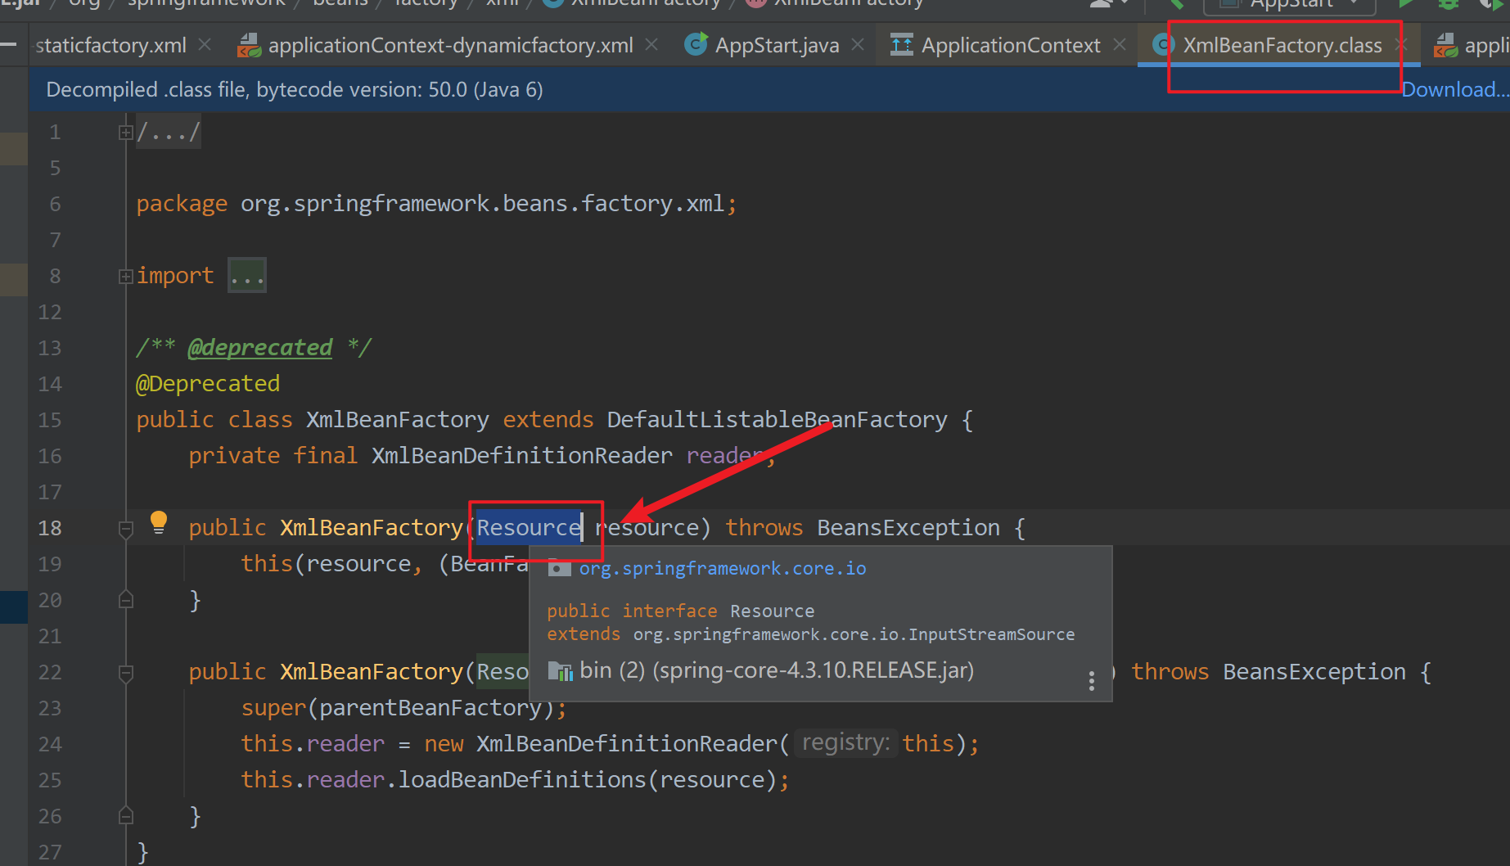1510x866 pixels.
Task: Click XmlBeanFactory class name on line 15
Action: (397, 420)
